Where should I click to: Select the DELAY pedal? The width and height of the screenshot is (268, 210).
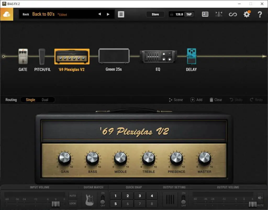tap(191, 56)
